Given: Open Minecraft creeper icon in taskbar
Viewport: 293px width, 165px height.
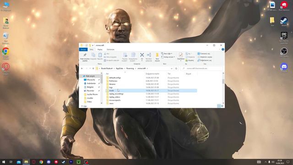Looking at the screenshot, I should coord(78,162).
